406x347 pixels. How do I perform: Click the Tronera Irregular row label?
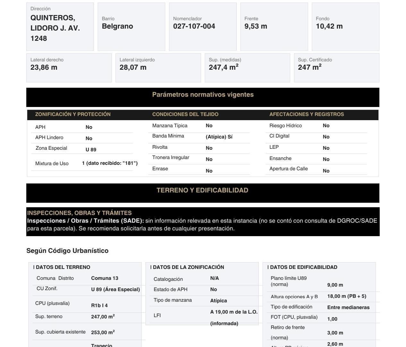coord(171,157)
